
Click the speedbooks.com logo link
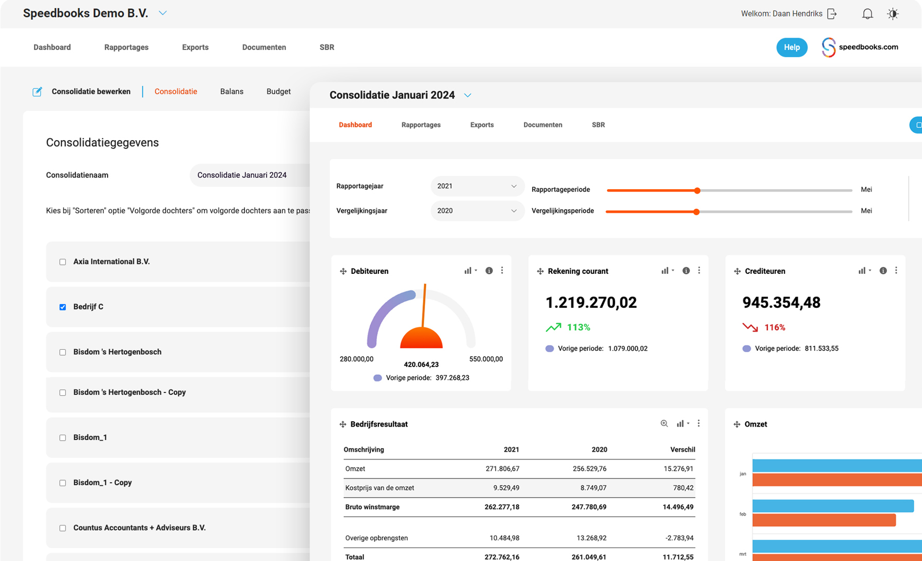(x=860, y=47)
